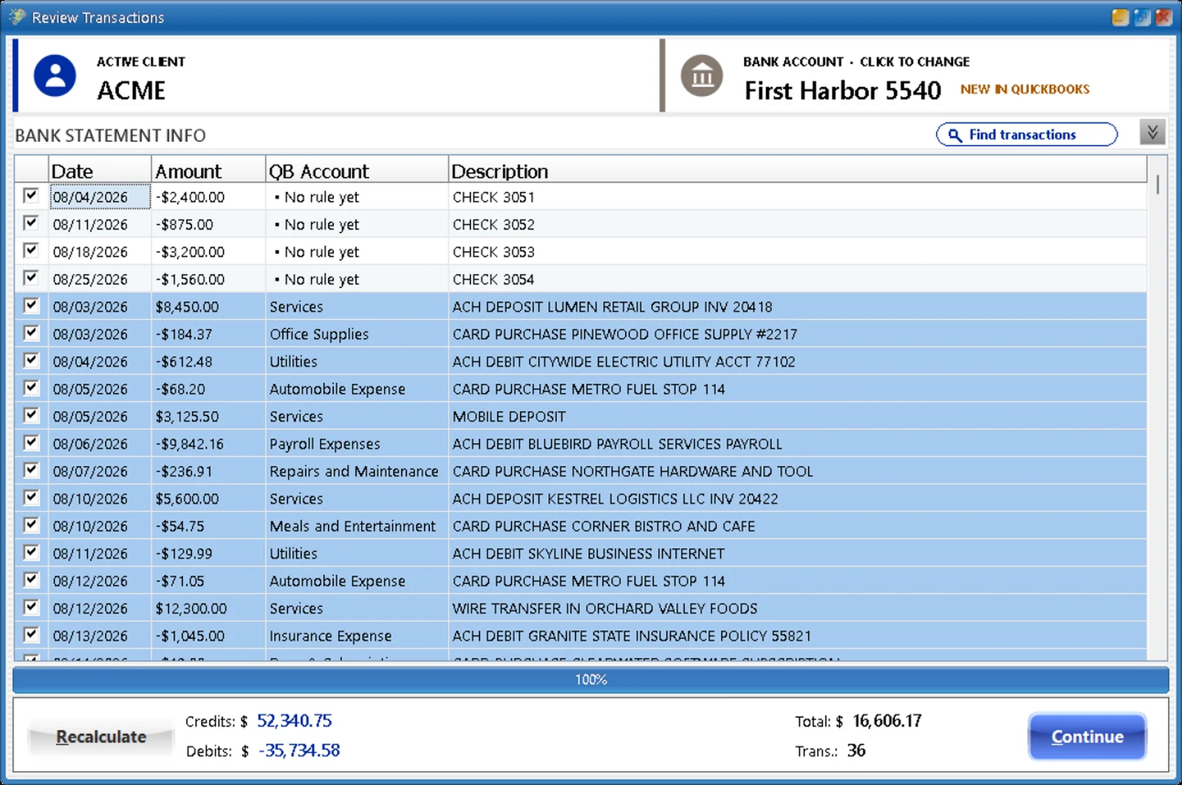Click the Debits total -35,734.58
This screenshot has width=1182, height=785.
click(299, 750)
